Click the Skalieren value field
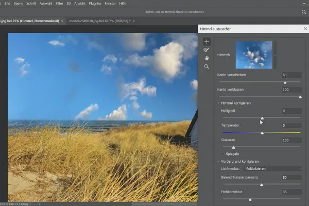Viewport: 309px width, 206px height. (291, 140)
